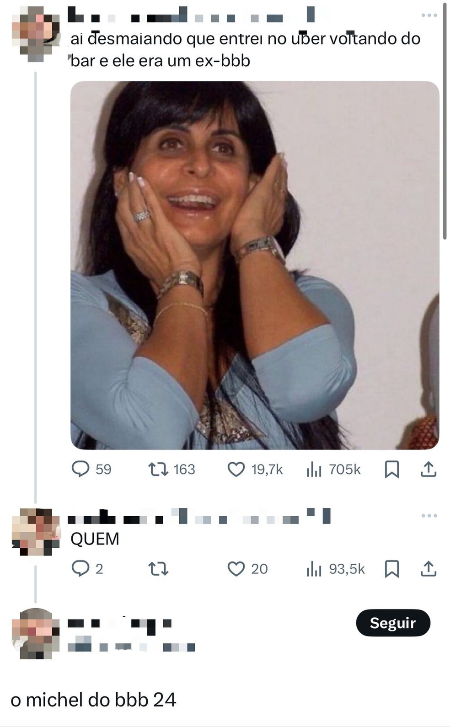The height and width of the screenshot is (727, 450).
Task: Open profile avatar next to Seguir button
Action: (36, 633)
